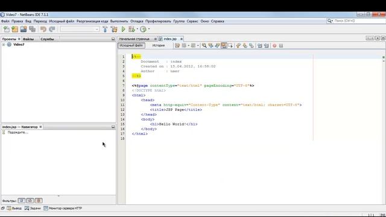Click the Redo arrow icon
This screenshot has height=217, width=386.
click(x=52, y=30)
